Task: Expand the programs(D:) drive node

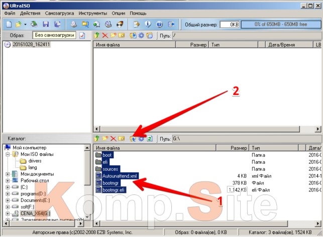Action: [x=8, y=194]
